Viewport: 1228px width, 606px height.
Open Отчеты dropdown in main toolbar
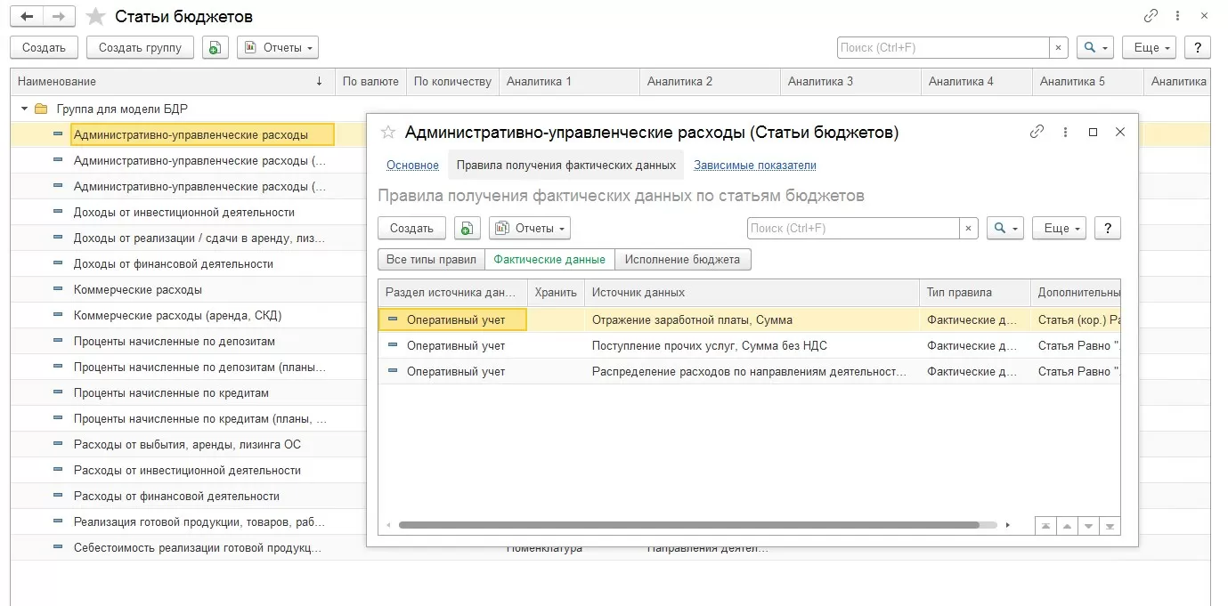[278, 47]
